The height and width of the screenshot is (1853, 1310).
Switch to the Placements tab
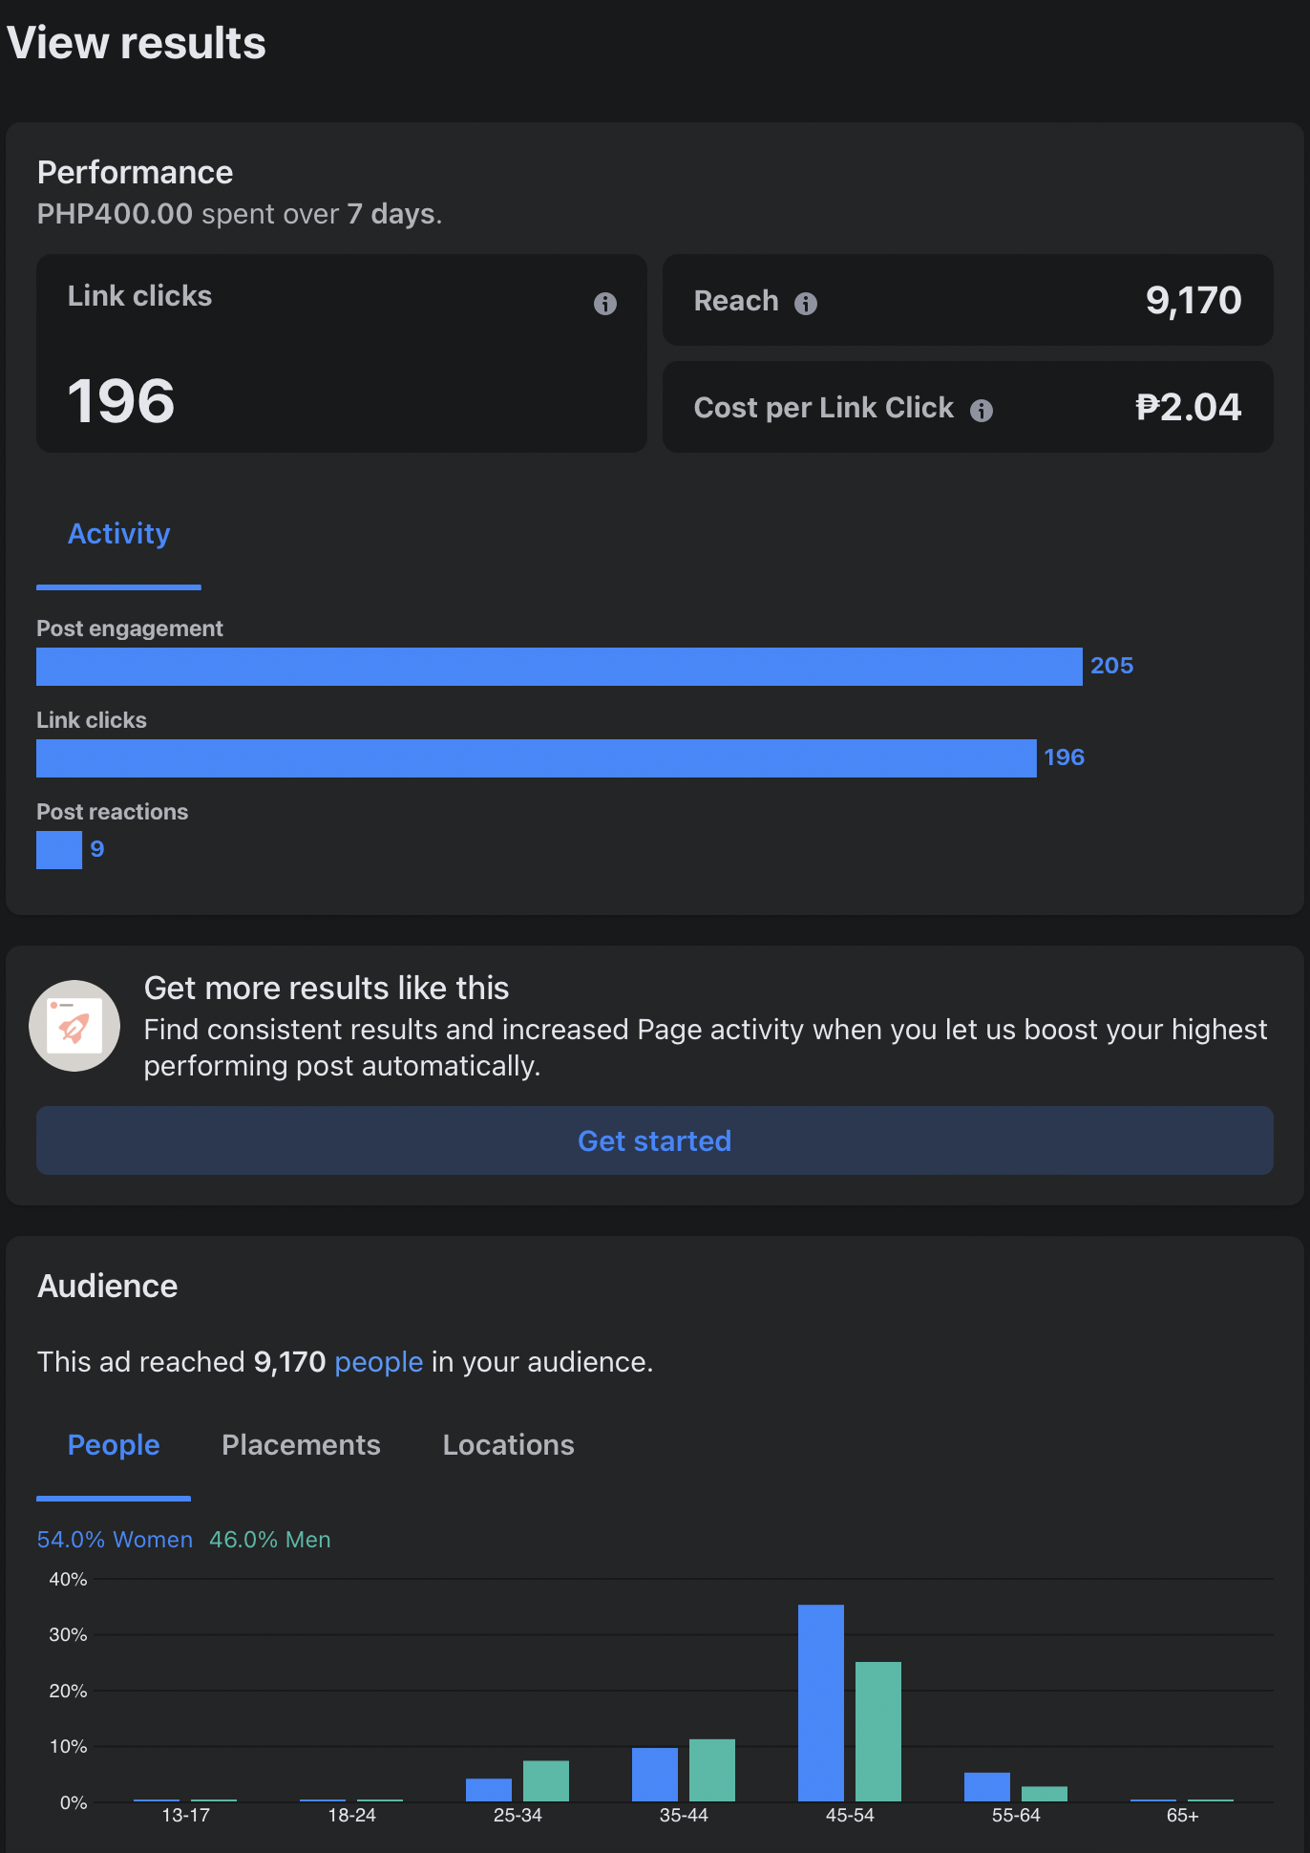coord(301,1445)
